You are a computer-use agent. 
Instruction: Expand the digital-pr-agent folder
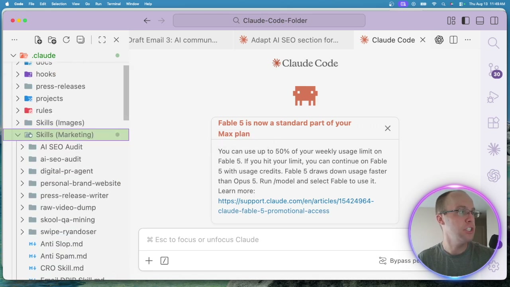22,171
